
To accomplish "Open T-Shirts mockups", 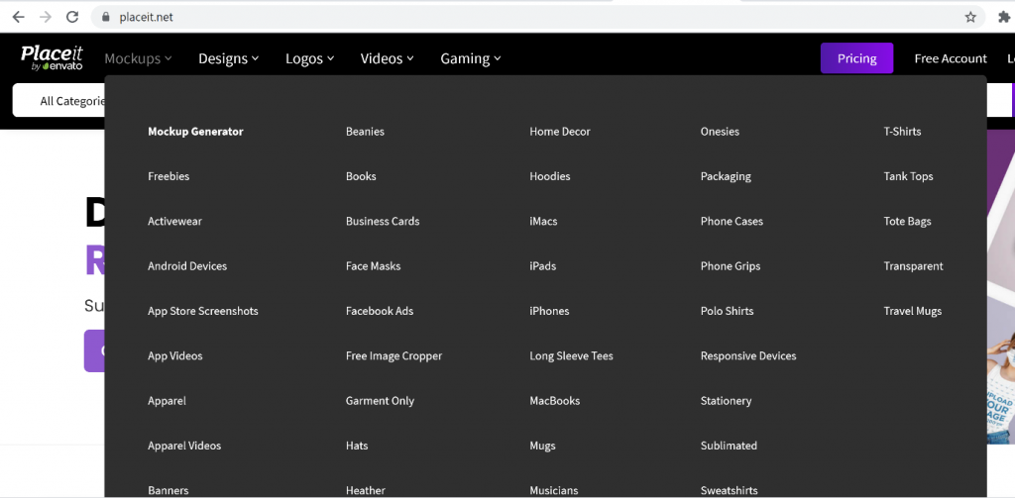I will tap(902, 132).
